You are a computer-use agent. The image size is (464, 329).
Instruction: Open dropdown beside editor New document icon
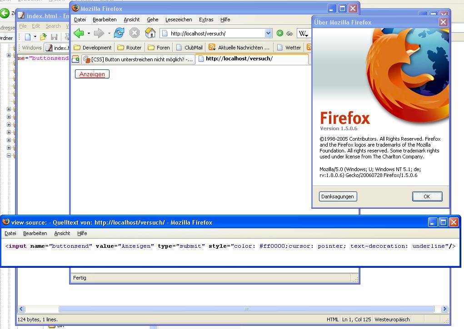point(35,37)
